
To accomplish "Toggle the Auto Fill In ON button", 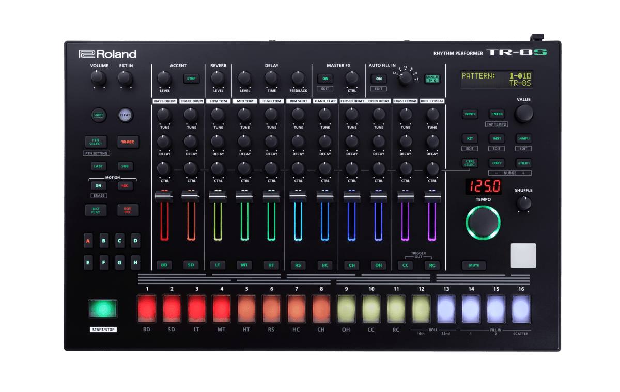I will tap(379, 79).
